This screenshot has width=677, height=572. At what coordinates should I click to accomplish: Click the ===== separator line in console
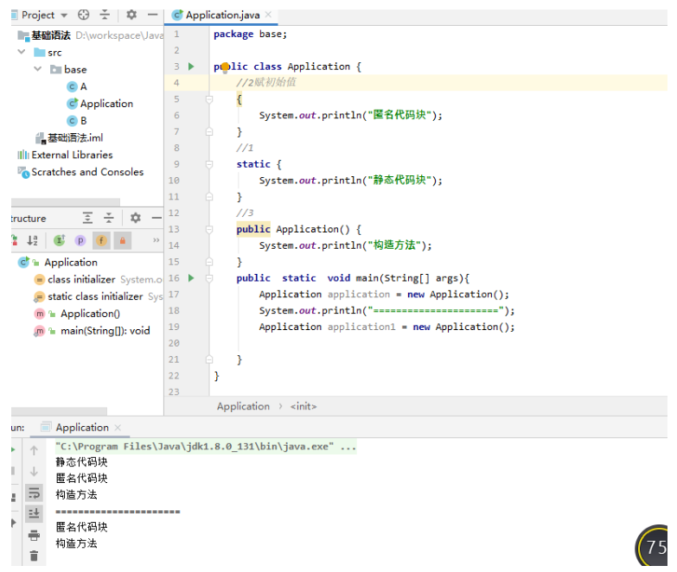pos(118,512)
